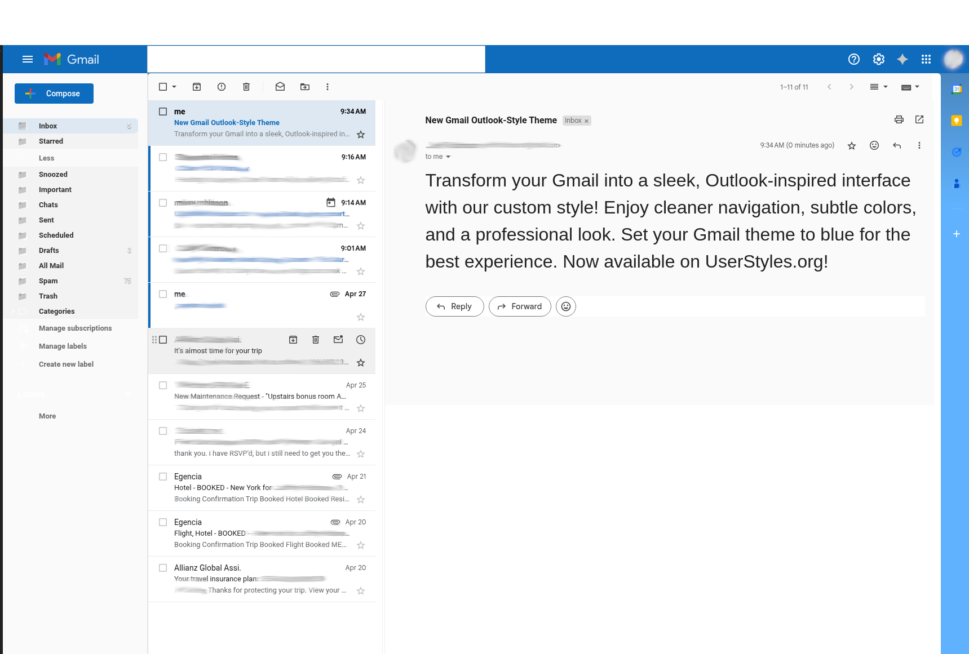Open Gmail settings with the gear icon
Screen dimensions: 969x654
click(878, 59)
